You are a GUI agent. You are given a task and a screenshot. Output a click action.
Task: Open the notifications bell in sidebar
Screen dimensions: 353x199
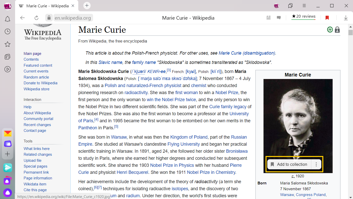click(x=8, y=19)
